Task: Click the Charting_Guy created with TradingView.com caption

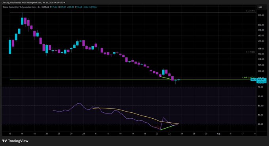Action: [33, 2]
